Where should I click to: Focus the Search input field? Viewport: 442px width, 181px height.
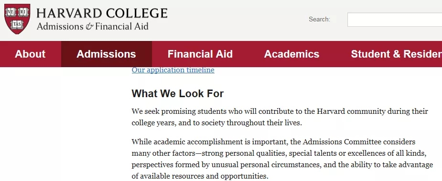tap(395, 20)
